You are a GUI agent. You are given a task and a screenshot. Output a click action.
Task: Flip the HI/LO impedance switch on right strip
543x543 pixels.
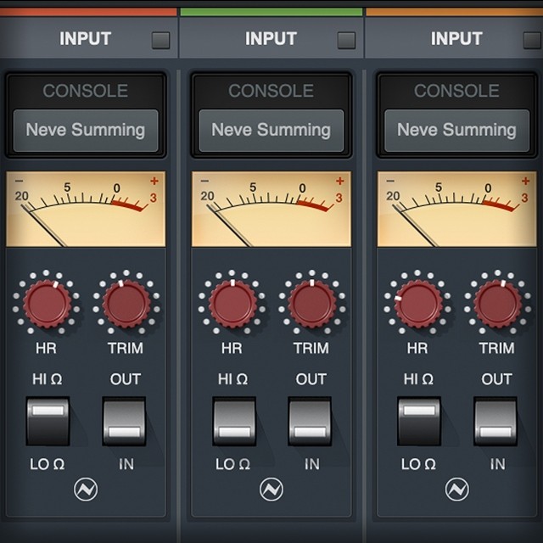418,422
